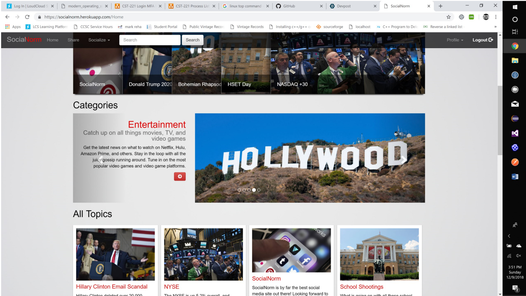Screen dimensions: 526x296
Task: Click the Search button
Action: coord(193,40)
